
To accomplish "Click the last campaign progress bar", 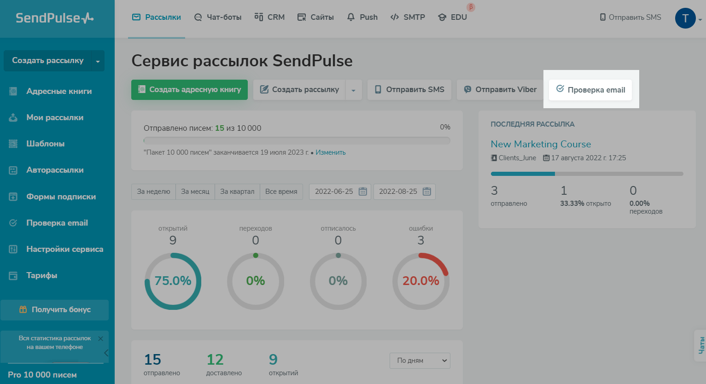I will (587, 174).
